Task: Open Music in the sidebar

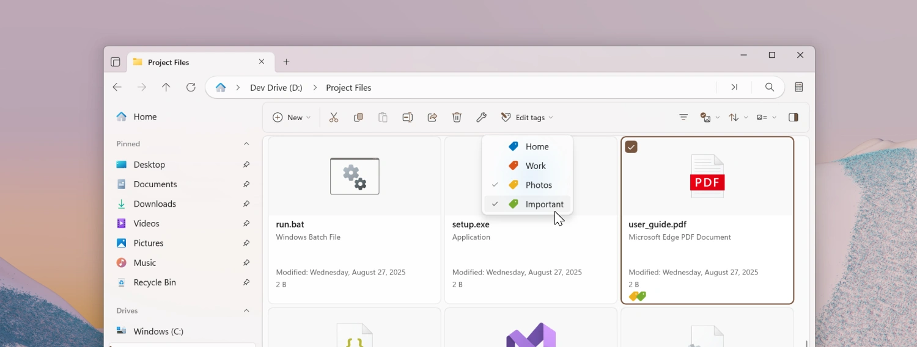Action: [182, 263]
